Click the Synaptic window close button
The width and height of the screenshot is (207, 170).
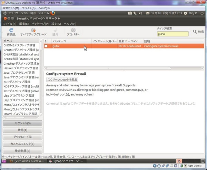[x=5, y=19]
